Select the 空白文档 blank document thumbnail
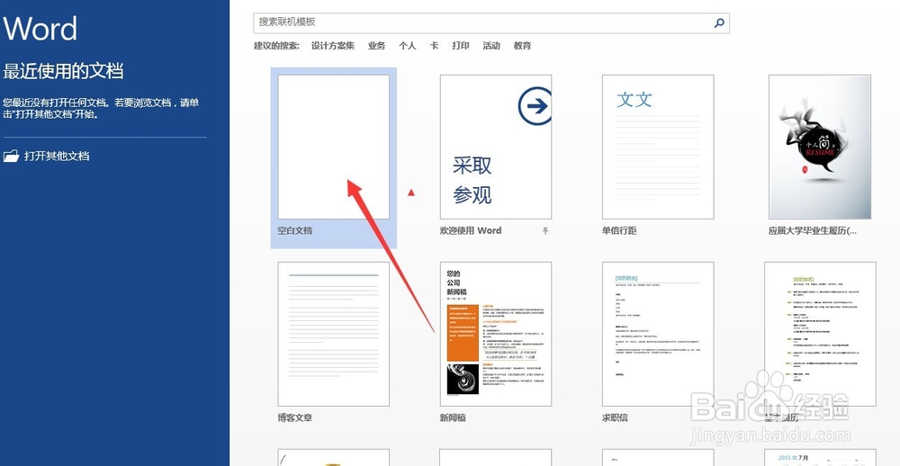This screenshot has height=466, width=900. (334, 147)
